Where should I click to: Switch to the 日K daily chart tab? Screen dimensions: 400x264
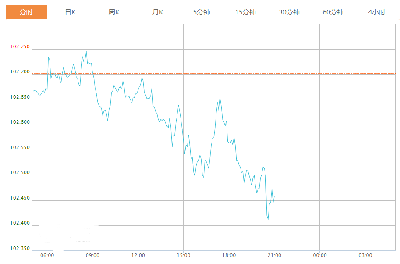(70, 12)
